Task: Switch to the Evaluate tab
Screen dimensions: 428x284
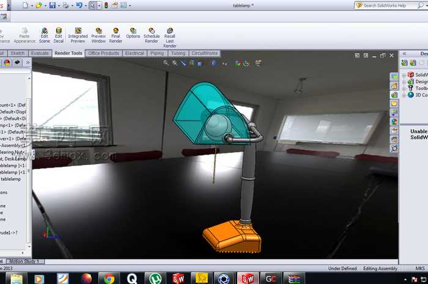Action: (x=40, y=53)
